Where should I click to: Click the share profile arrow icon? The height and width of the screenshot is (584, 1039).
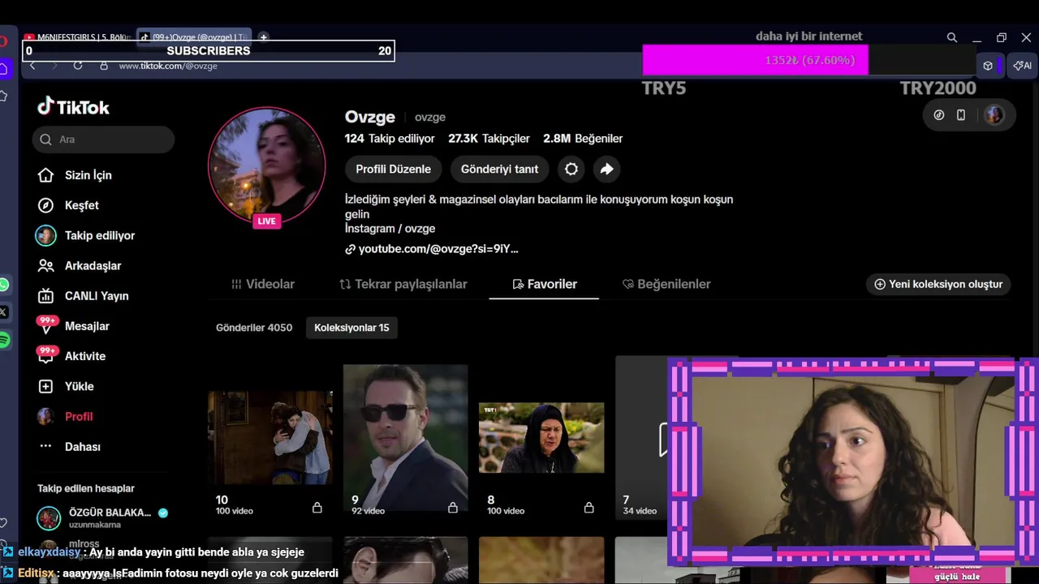pyautogui.click(x=606, y=169)
